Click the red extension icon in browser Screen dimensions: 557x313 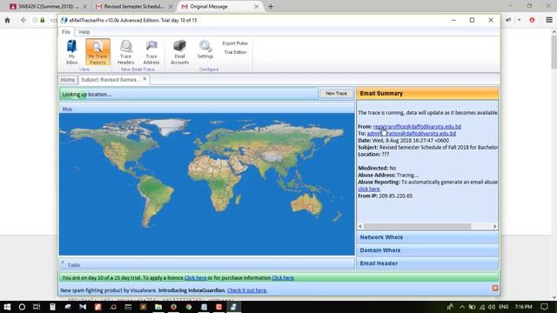click(x=532, y=20)
